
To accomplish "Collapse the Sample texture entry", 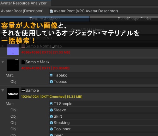I will pyautogui.click(x=3, y=90).
